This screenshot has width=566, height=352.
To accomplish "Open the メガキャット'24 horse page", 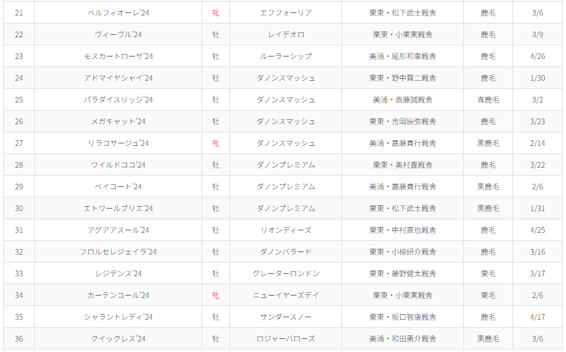I will 118,121.
